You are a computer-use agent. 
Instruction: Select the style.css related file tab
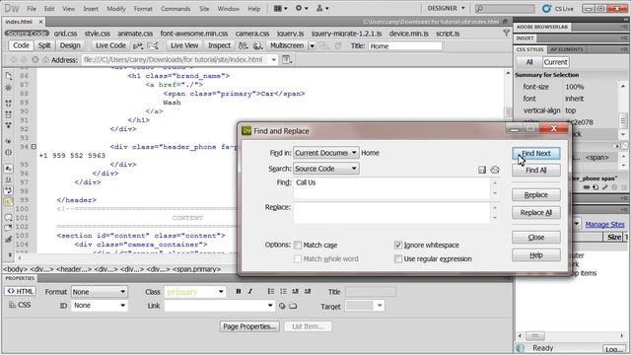tap(97, 34)
